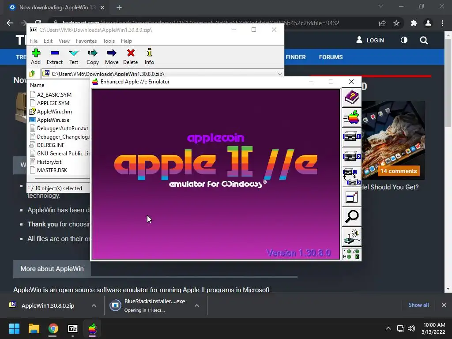The height and width of the screenshot is (339, 452).
Task: Select DebuggerAutoRun.txt file
Action: point(60,128)
